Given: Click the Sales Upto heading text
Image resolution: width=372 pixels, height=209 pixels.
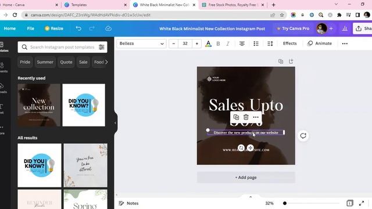Looking at the screenshot, I should [246, 105].
